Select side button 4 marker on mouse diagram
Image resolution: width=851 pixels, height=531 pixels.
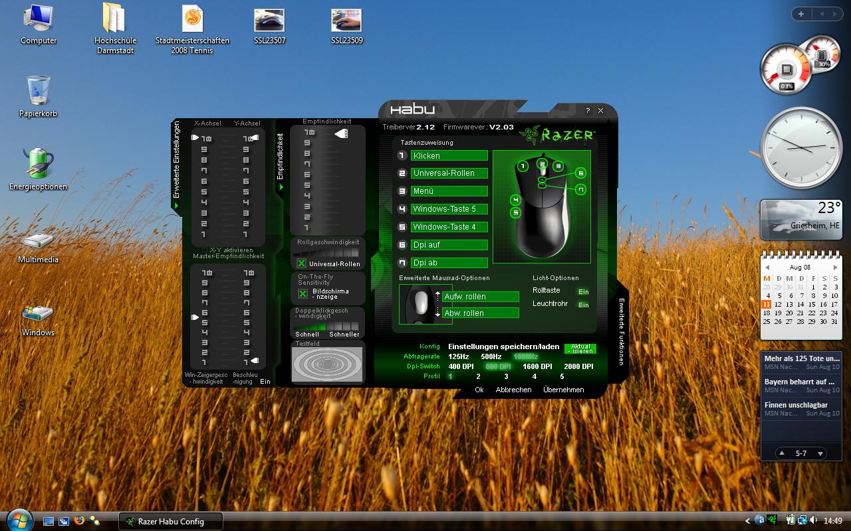pos(515,200)
